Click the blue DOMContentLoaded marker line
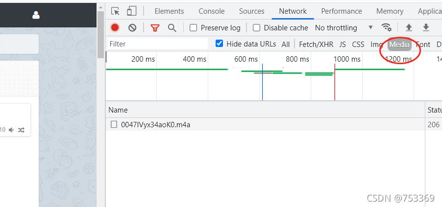The height and width of the screenshot is (207, 442). tap(263, 82)
